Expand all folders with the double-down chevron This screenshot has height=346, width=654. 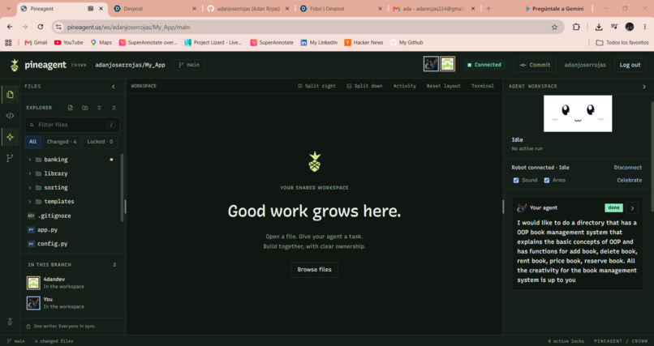pyautogui.click(x=99, y=108)
